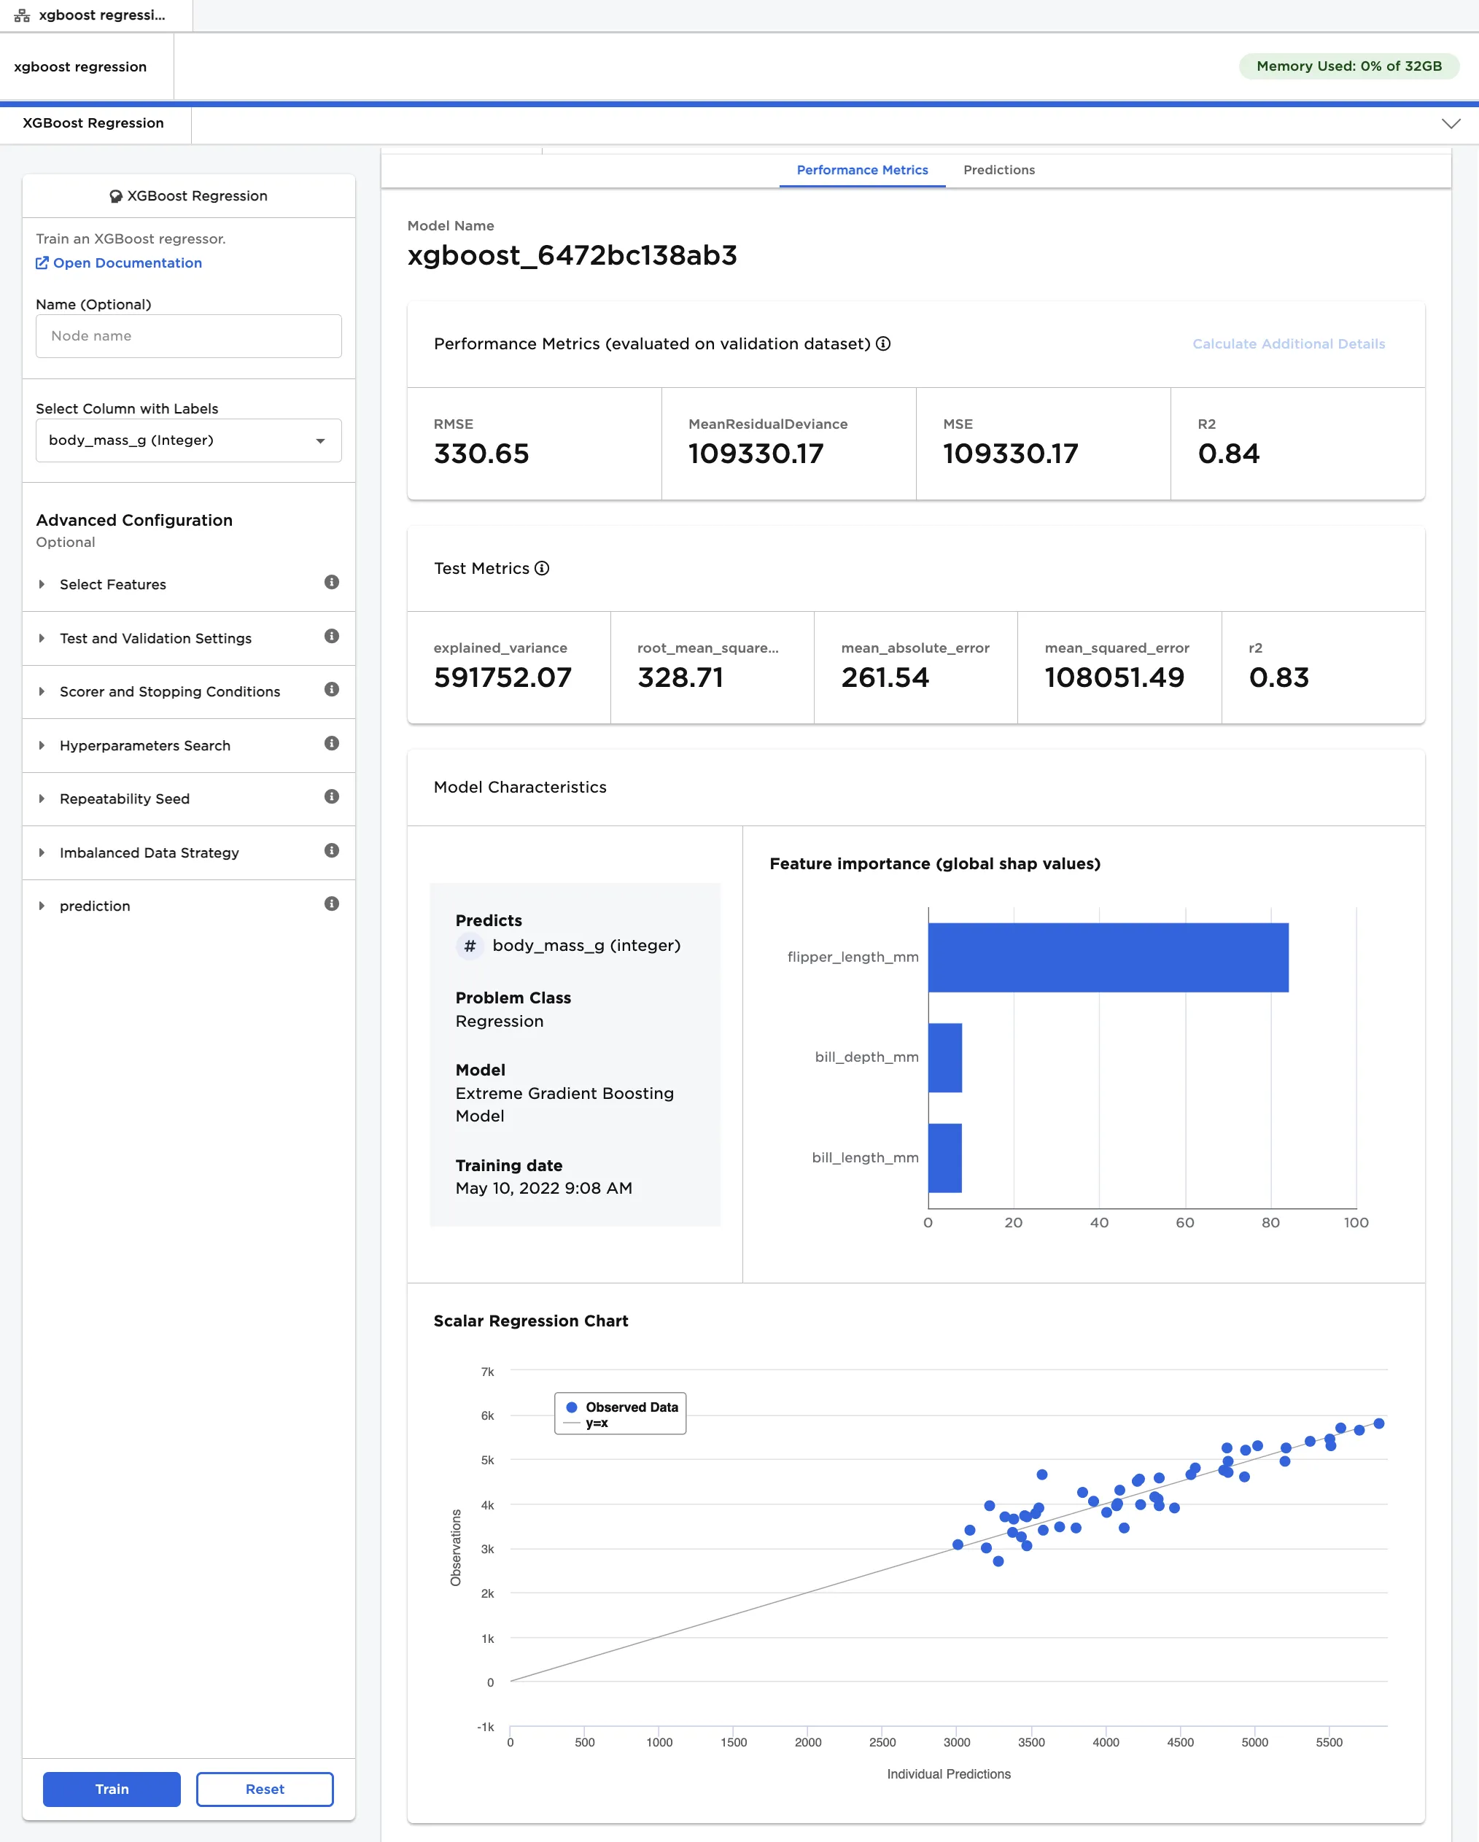Image resolution: width=1479 pixels, height=1842 pixels.
Task: Open the Select Column with Labels dropdown
Action: point(188,440)
